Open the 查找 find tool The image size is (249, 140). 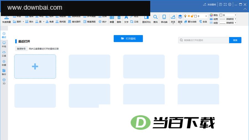(155, 19)
